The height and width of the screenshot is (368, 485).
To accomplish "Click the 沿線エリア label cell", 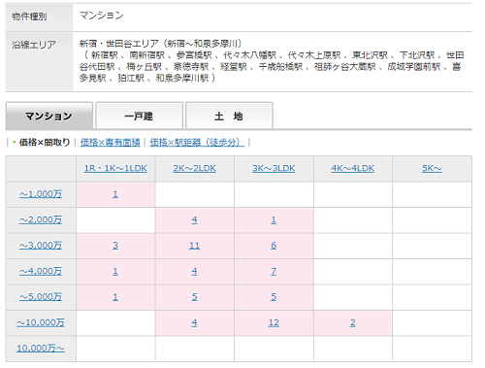I will point(39,62).
